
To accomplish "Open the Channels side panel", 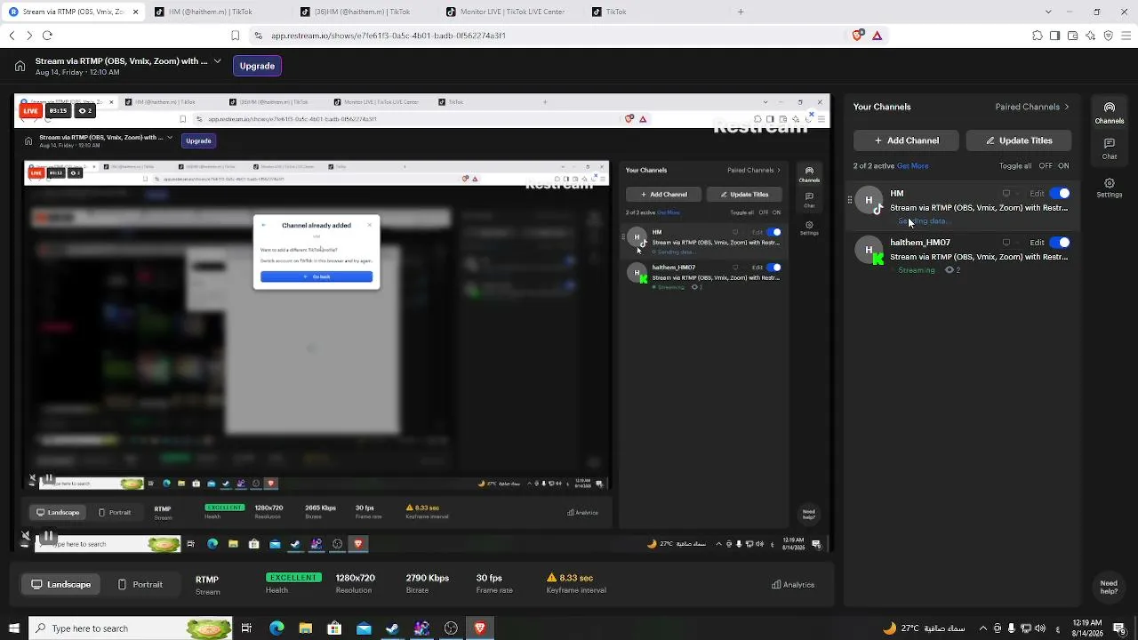I will pos(1109,113).
